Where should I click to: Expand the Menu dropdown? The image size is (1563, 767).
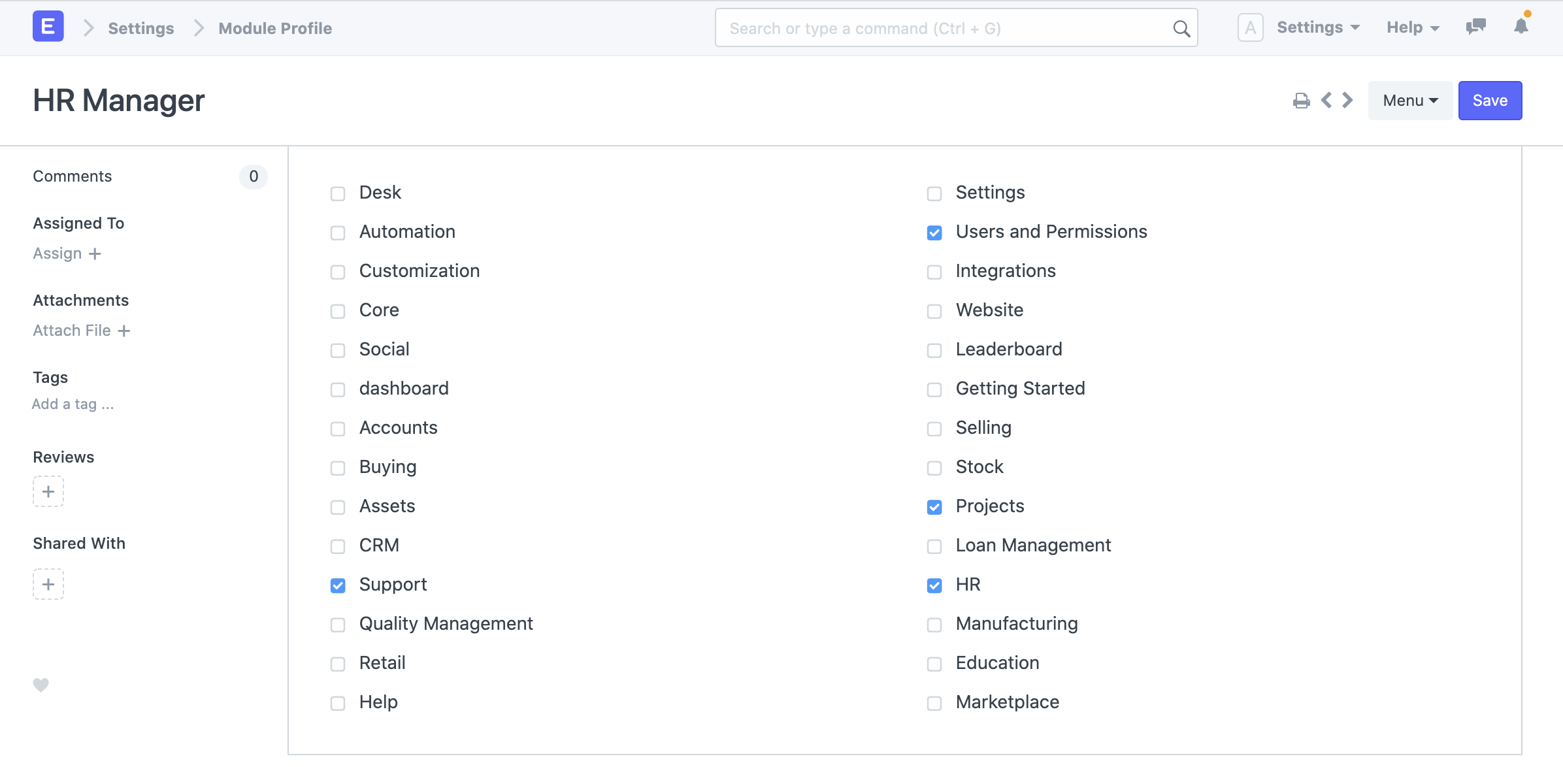(x=1409, y=99)
